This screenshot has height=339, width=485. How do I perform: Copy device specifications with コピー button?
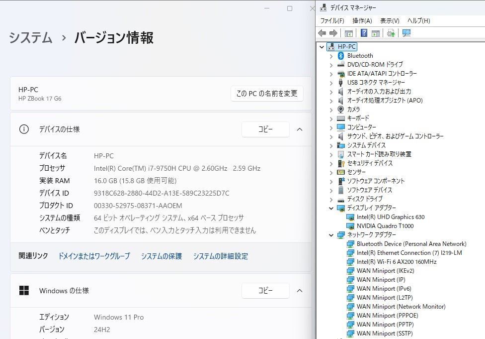coord(265,129)
